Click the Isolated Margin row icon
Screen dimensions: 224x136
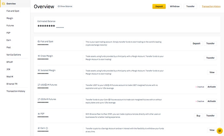tap(39, 70)
